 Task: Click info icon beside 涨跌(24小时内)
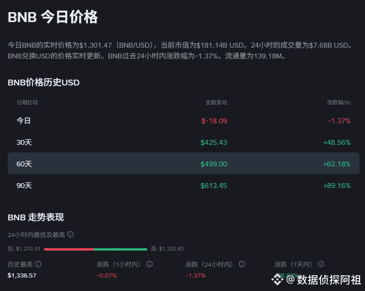(x=242, y=264)
